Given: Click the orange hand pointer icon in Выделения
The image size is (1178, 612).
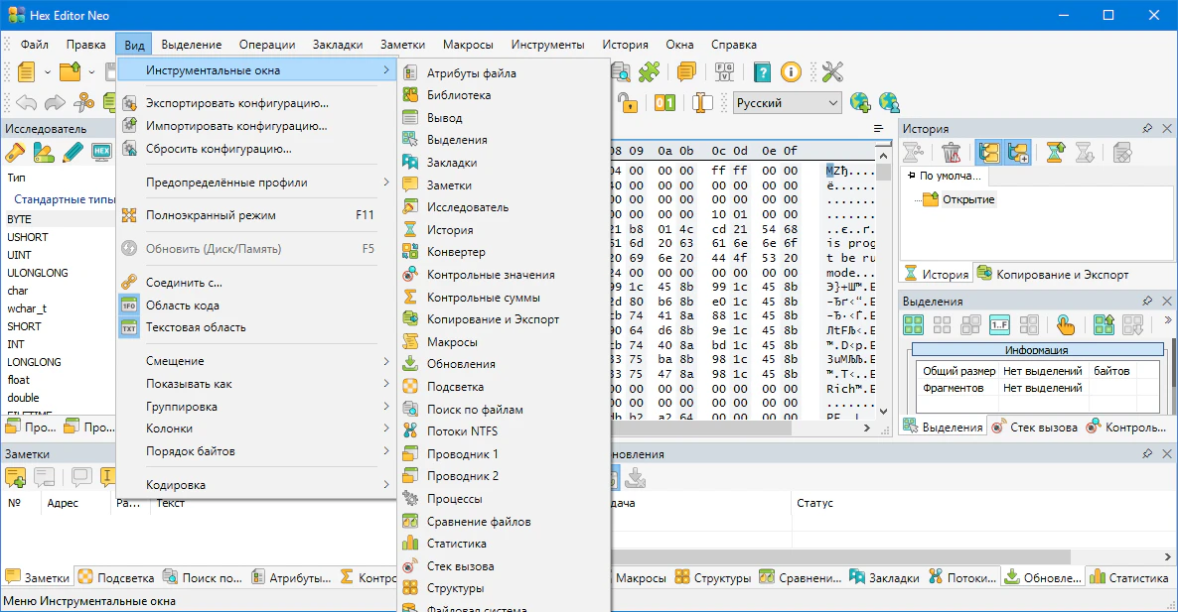Looking at the screenshot, I should coord(1066,324).
